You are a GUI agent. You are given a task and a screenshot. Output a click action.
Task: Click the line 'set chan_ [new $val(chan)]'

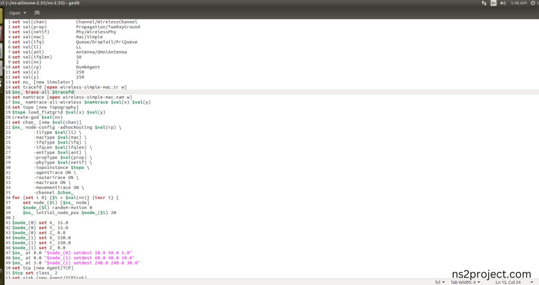point(47,122)
